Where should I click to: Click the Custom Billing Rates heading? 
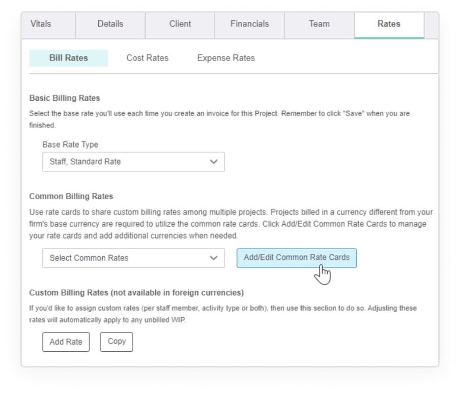[136, 293]
